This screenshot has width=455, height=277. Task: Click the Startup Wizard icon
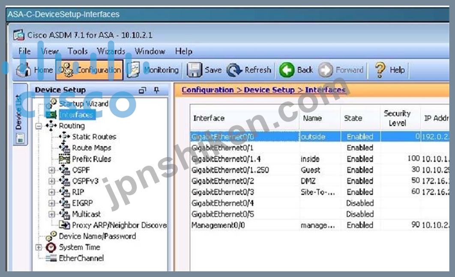[51, 103]
